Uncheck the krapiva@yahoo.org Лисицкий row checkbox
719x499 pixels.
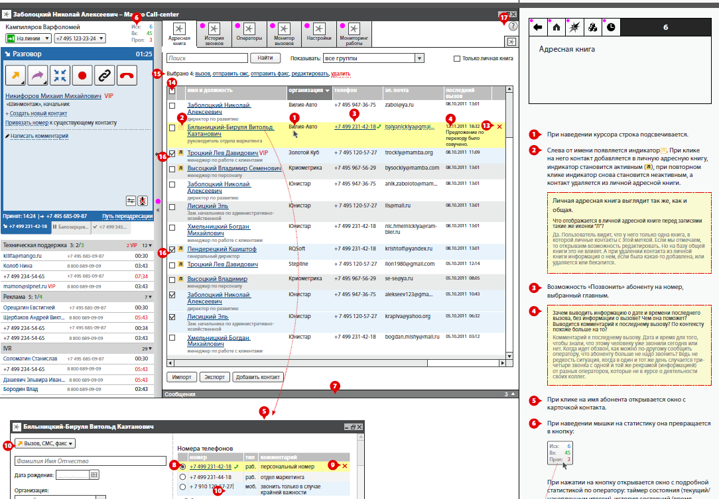click(172, 317)
